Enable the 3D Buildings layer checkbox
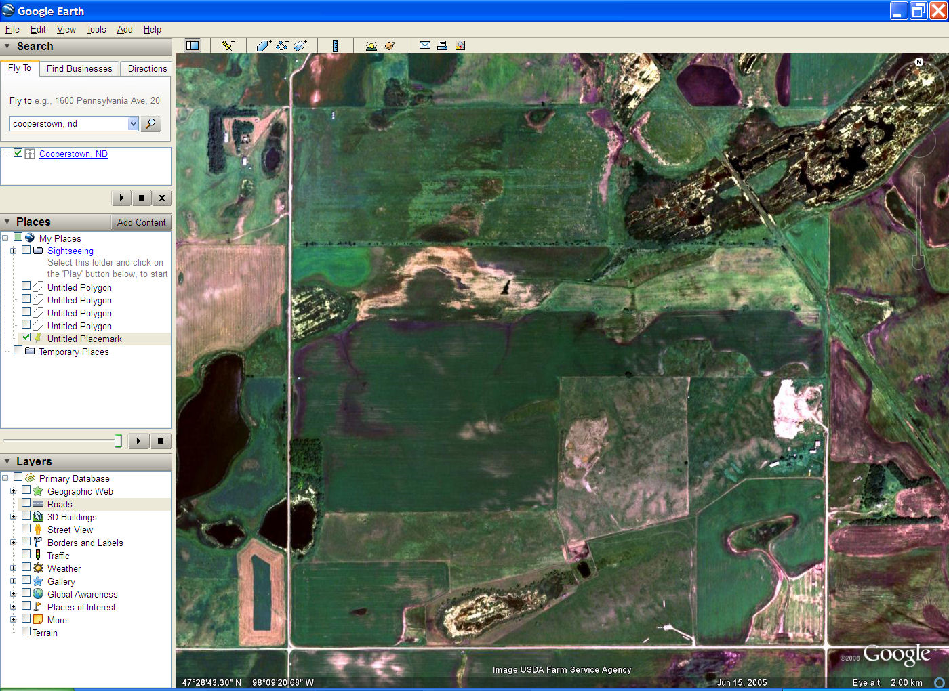This screenshot has width=949, height=691. [26, 516]
